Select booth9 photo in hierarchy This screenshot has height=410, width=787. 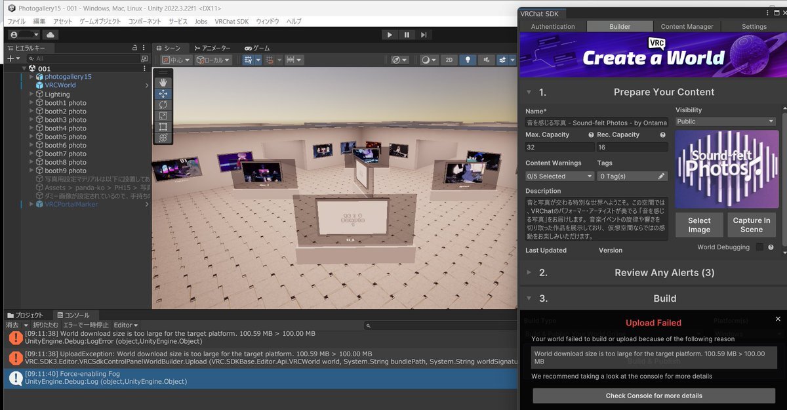point(65,171)
